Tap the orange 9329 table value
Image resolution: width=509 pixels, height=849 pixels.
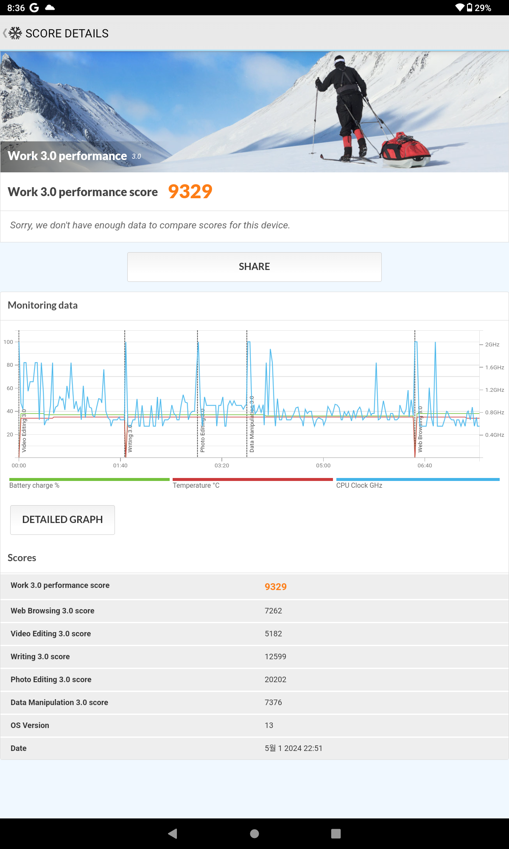coord(276,587)
